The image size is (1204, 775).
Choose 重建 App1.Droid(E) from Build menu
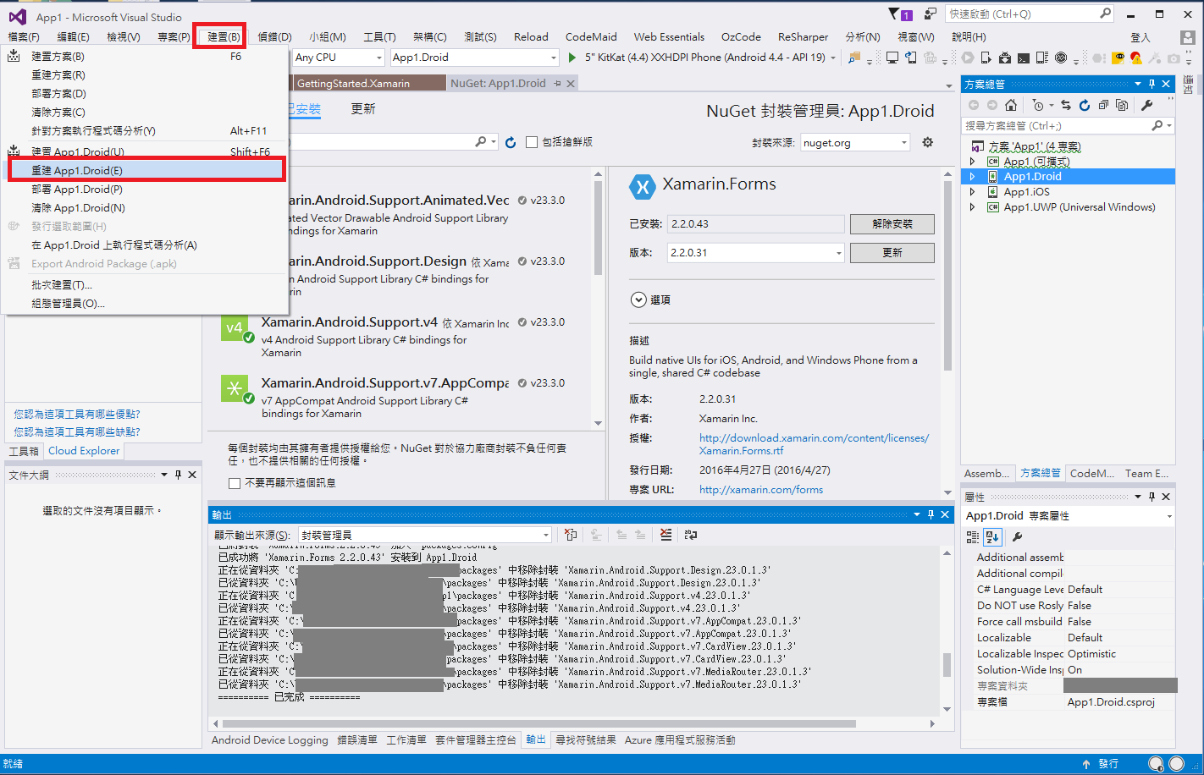click(146, 171)
